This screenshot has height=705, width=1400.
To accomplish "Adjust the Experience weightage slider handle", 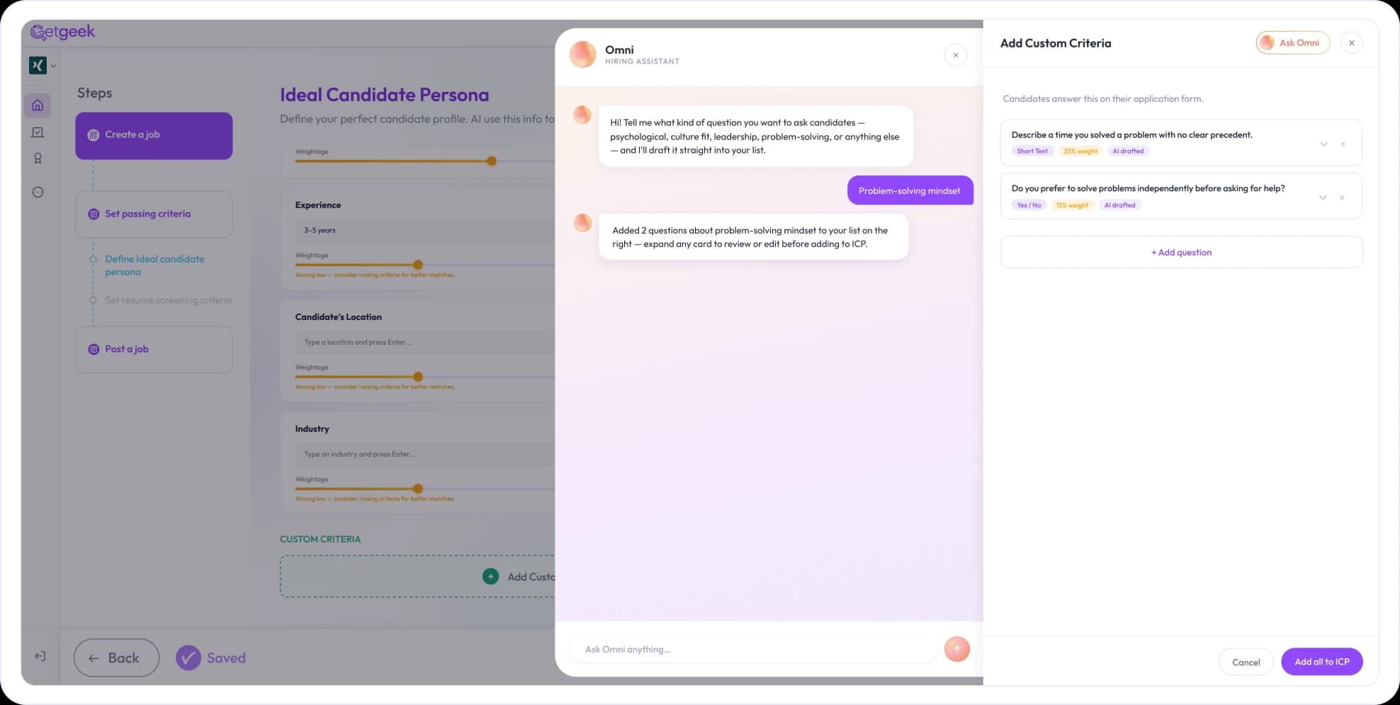I will (x=418, y=265).
